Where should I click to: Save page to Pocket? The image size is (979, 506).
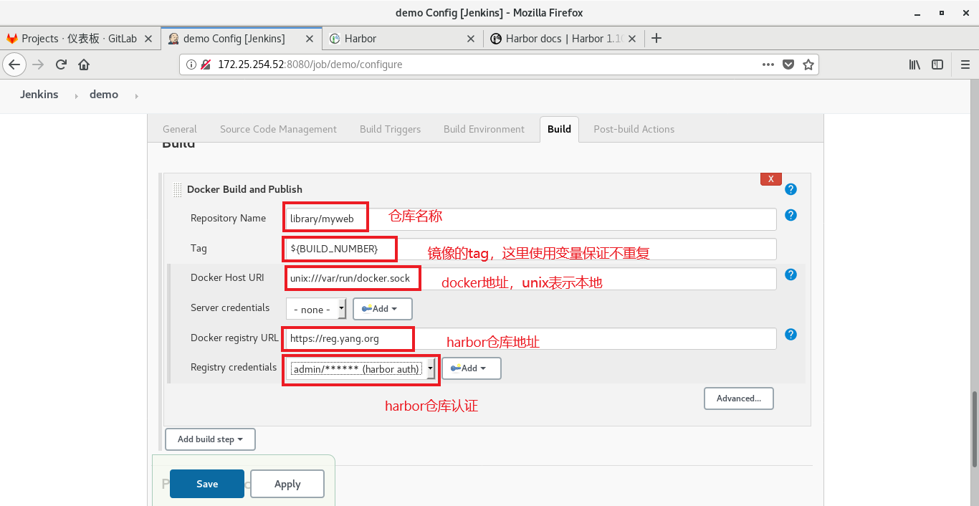(788, 65)
